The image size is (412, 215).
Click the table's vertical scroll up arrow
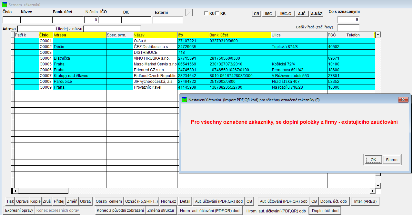click(x=377, y=34)
